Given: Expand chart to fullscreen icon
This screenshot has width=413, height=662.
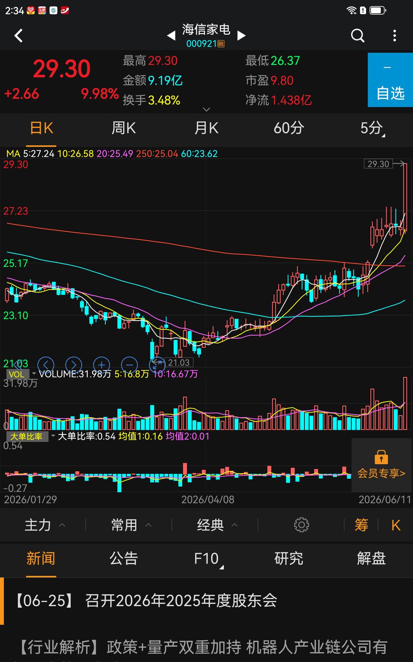Looking at the screenshot, I should coord(157,365).
